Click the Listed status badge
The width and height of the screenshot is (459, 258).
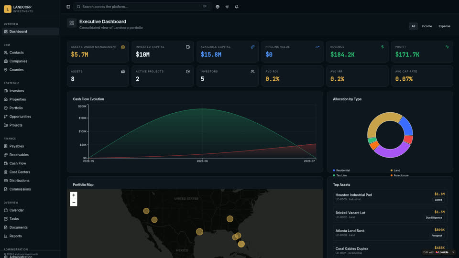pyautogui.click(x=438, y=200)
